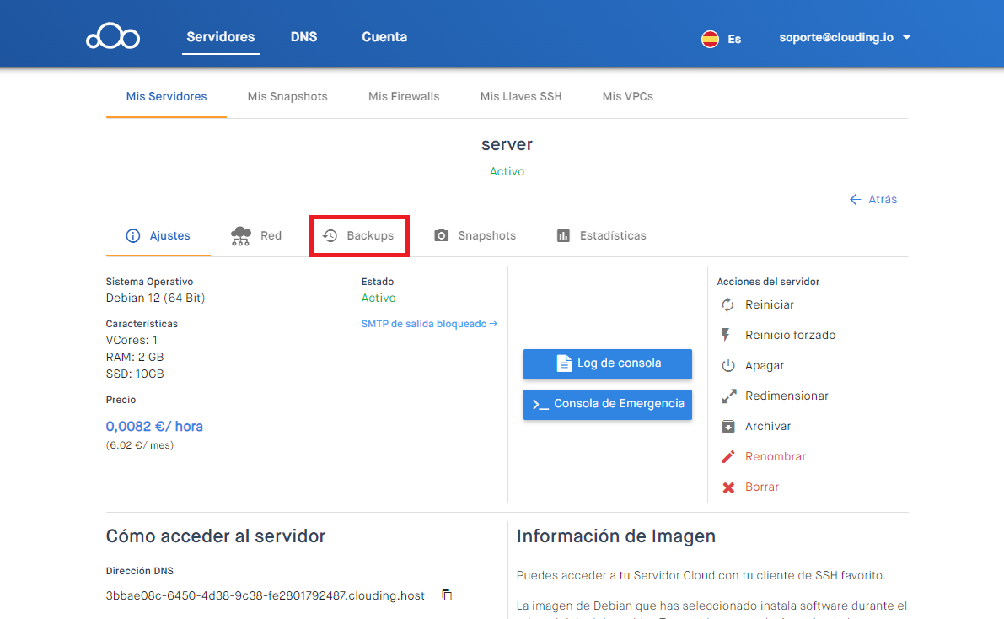Launch the Consola de Emergencia button
Image resolution: width=1004 pixels, height=619 pixels.
pyautogui.click(x=607, y=404)
